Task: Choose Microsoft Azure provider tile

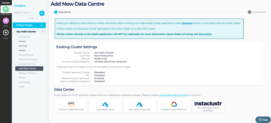Action: pyautogui.click(x=105, y=106)
